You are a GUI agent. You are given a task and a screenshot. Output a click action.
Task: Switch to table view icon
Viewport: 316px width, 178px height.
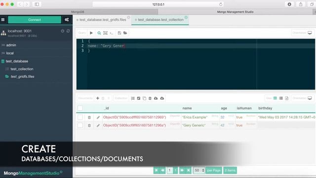pos(275,98)
